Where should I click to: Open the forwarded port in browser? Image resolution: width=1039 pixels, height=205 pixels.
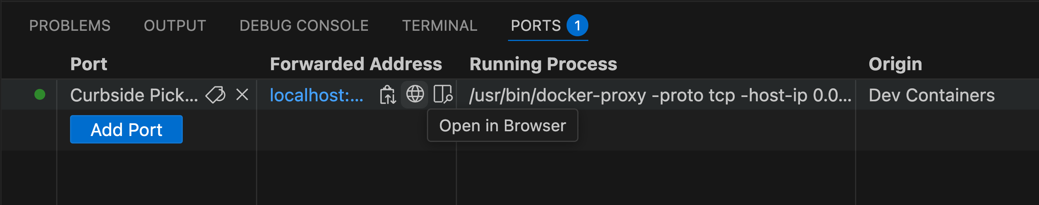pyautogui.click(x=415, y=95)
